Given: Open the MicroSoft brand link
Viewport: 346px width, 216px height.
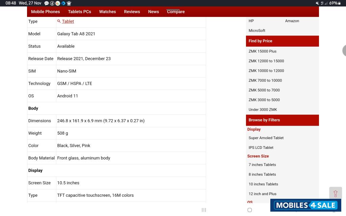Looking at the screenshot, I should pos(257,30).
